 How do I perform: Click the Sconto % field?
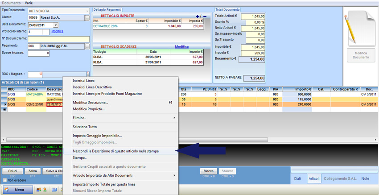pyautogui.click(x=253, y=22)
